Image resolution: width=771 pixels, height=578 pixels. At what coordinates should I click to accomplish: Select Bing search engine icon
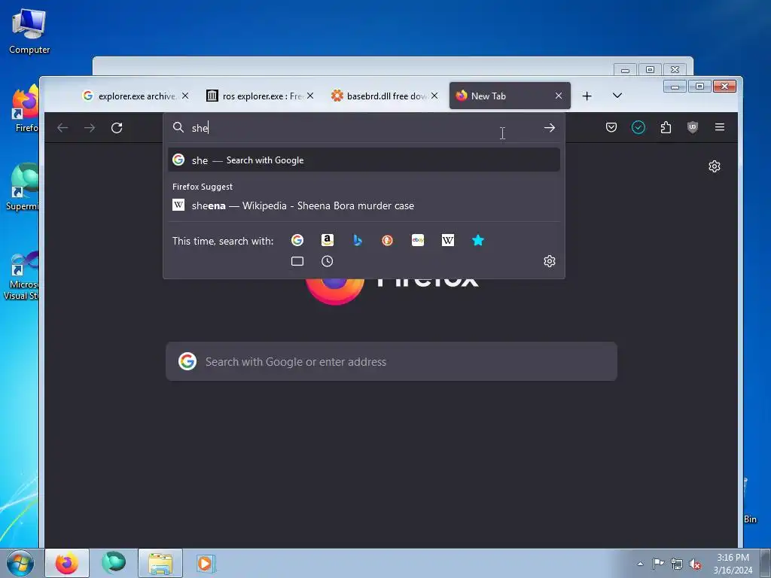click(358, 240)
